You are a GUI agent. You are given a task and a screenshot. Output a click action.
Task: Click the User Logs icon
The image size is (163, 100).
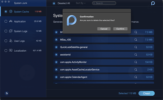(11, 41)
